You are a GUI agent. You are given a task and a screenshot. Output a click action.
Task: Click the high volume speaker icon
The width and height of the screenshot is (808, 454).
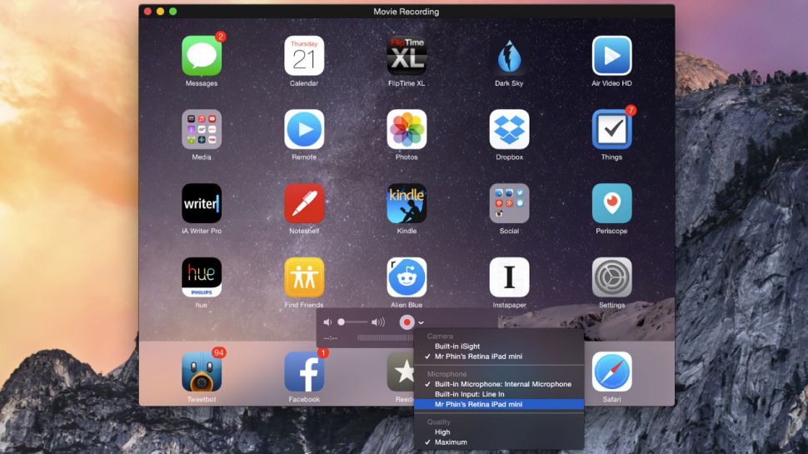[x=377, y=322]
